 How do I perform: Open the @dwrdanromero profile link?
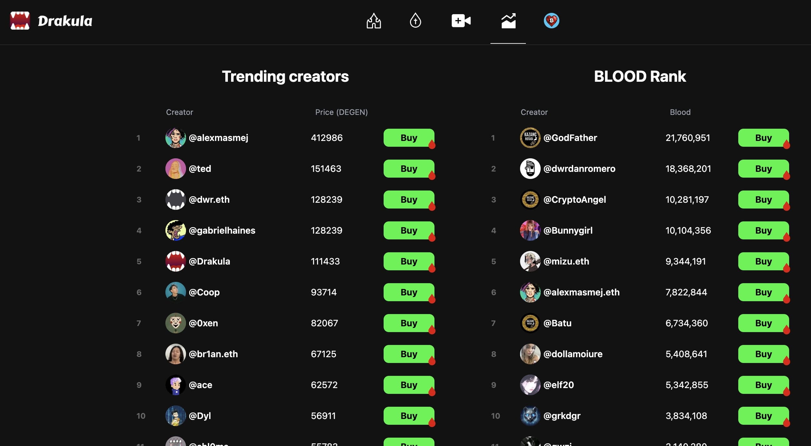[579, 169]
